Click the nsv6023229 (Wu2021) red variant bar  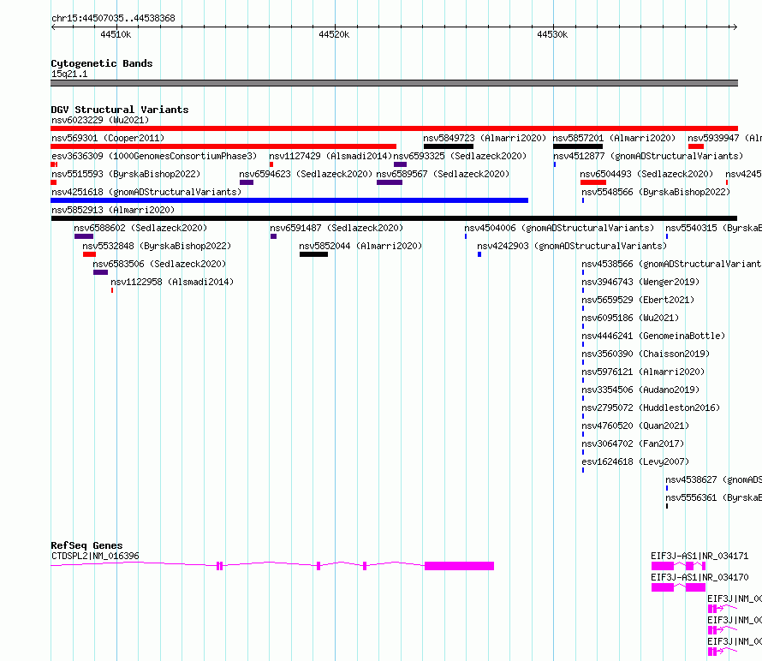point(394,128)
